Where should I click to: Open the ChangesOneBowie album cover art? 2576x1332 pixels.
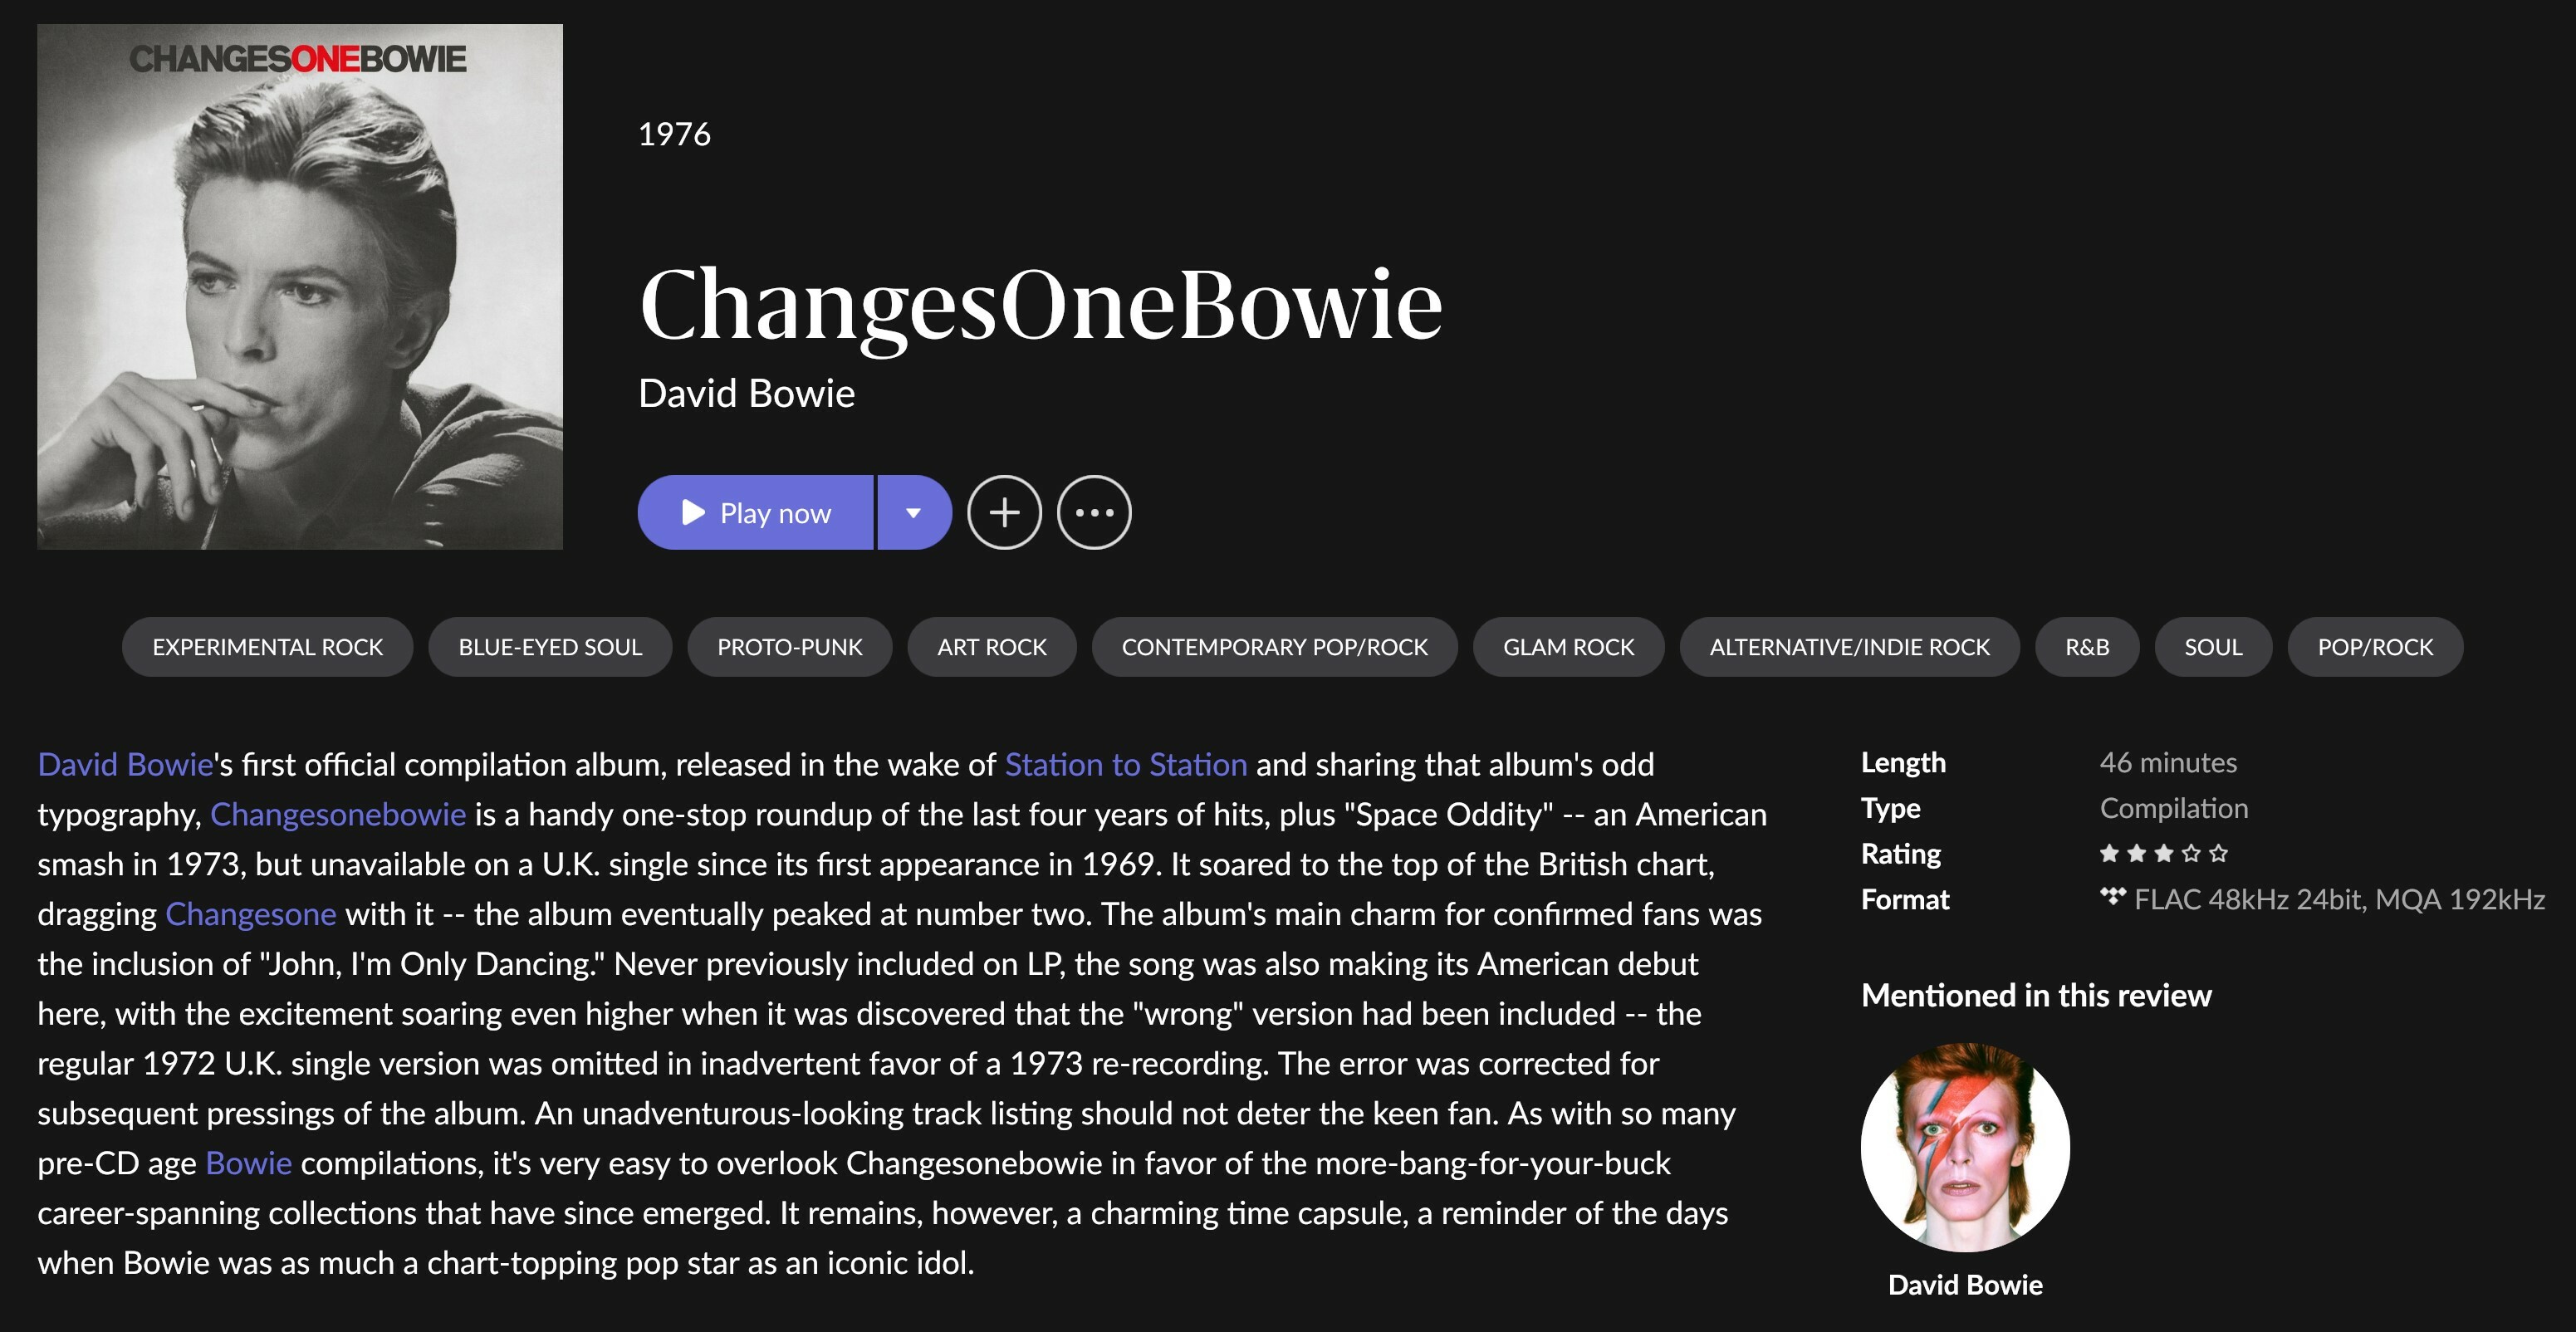[x=300, y=287]
